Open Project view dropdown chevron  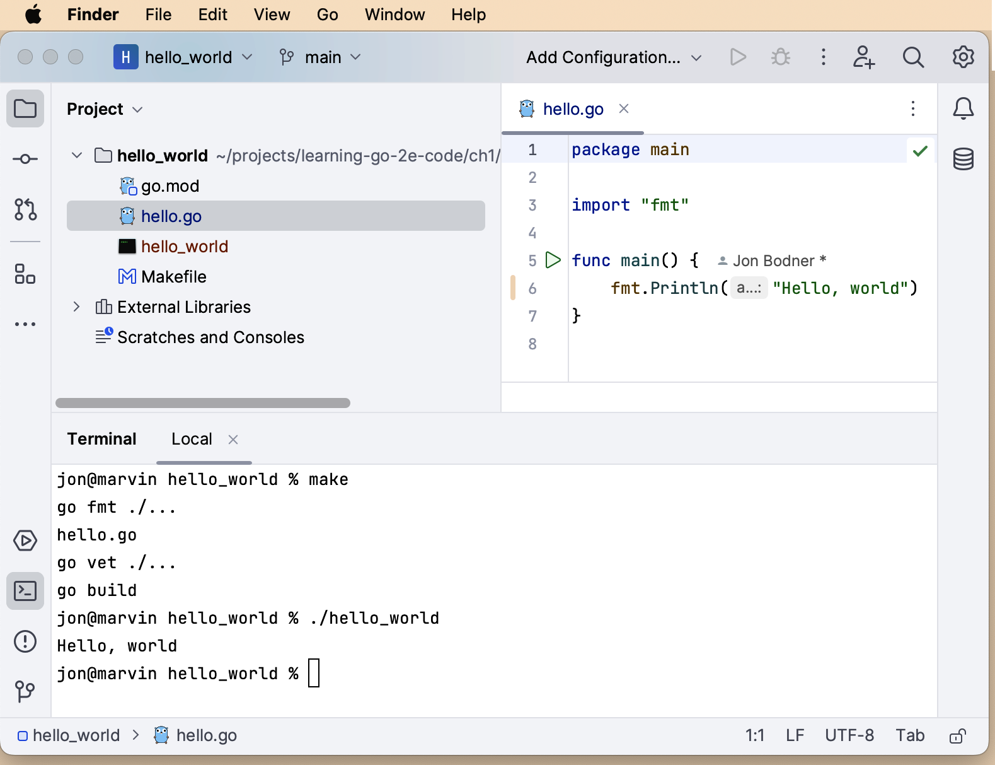137,110
